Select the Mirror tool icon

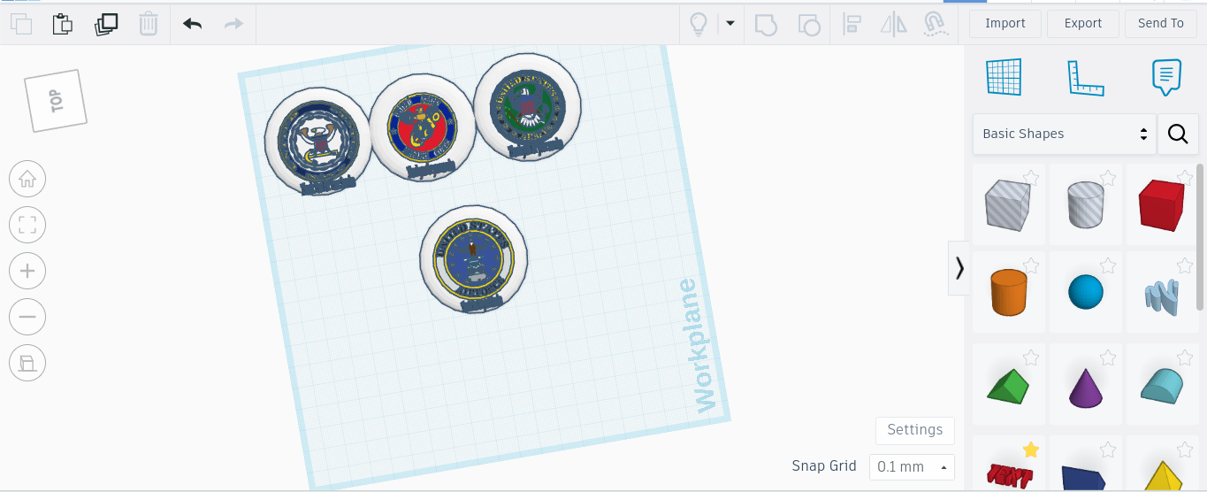click(893, 24)
